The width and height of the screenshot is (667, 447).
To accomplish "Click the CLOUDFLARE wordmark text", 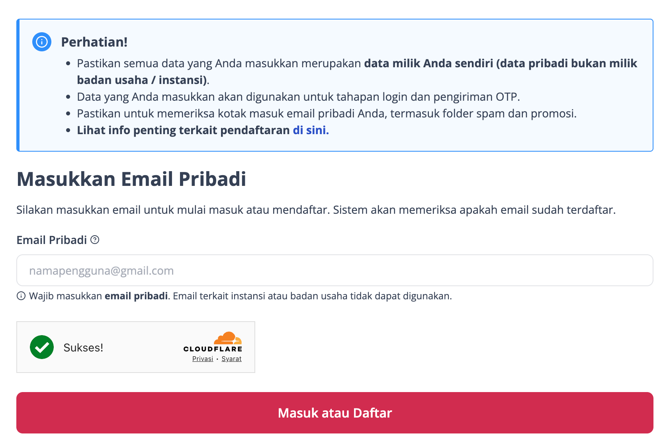I will coord(213,349).
